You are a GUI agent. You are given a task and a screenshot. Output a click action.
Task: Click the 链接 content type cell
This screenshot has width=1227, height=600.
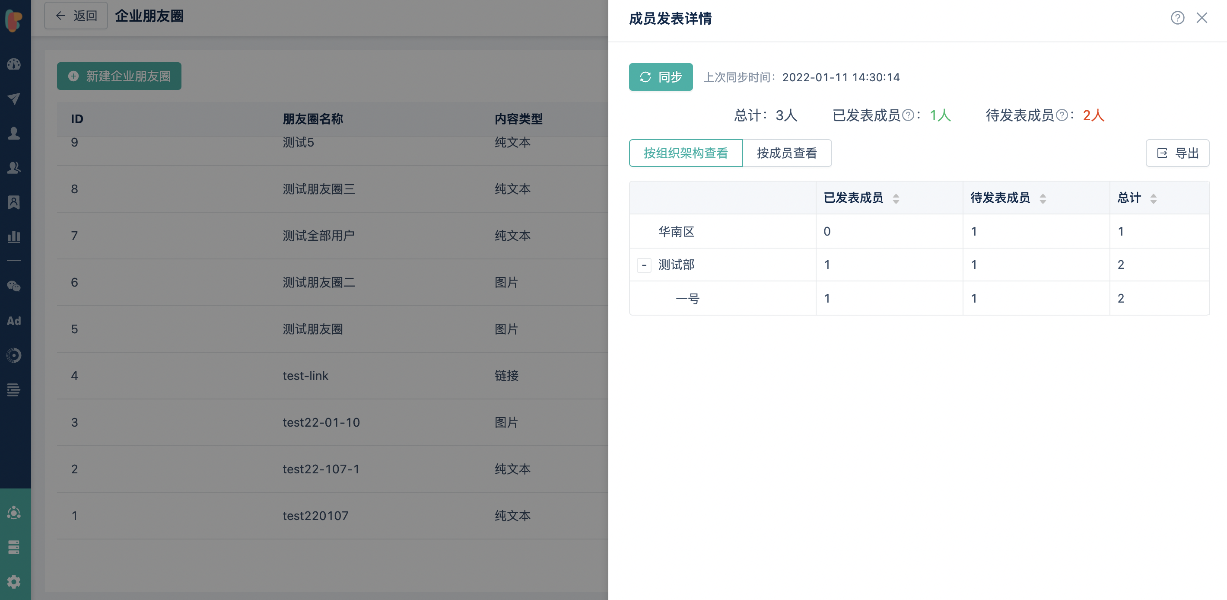click(506, 376)
